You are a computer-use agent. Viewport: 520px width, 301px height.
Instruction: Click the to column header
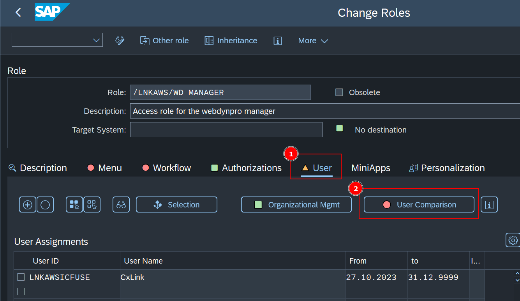[x=439, y=261]
